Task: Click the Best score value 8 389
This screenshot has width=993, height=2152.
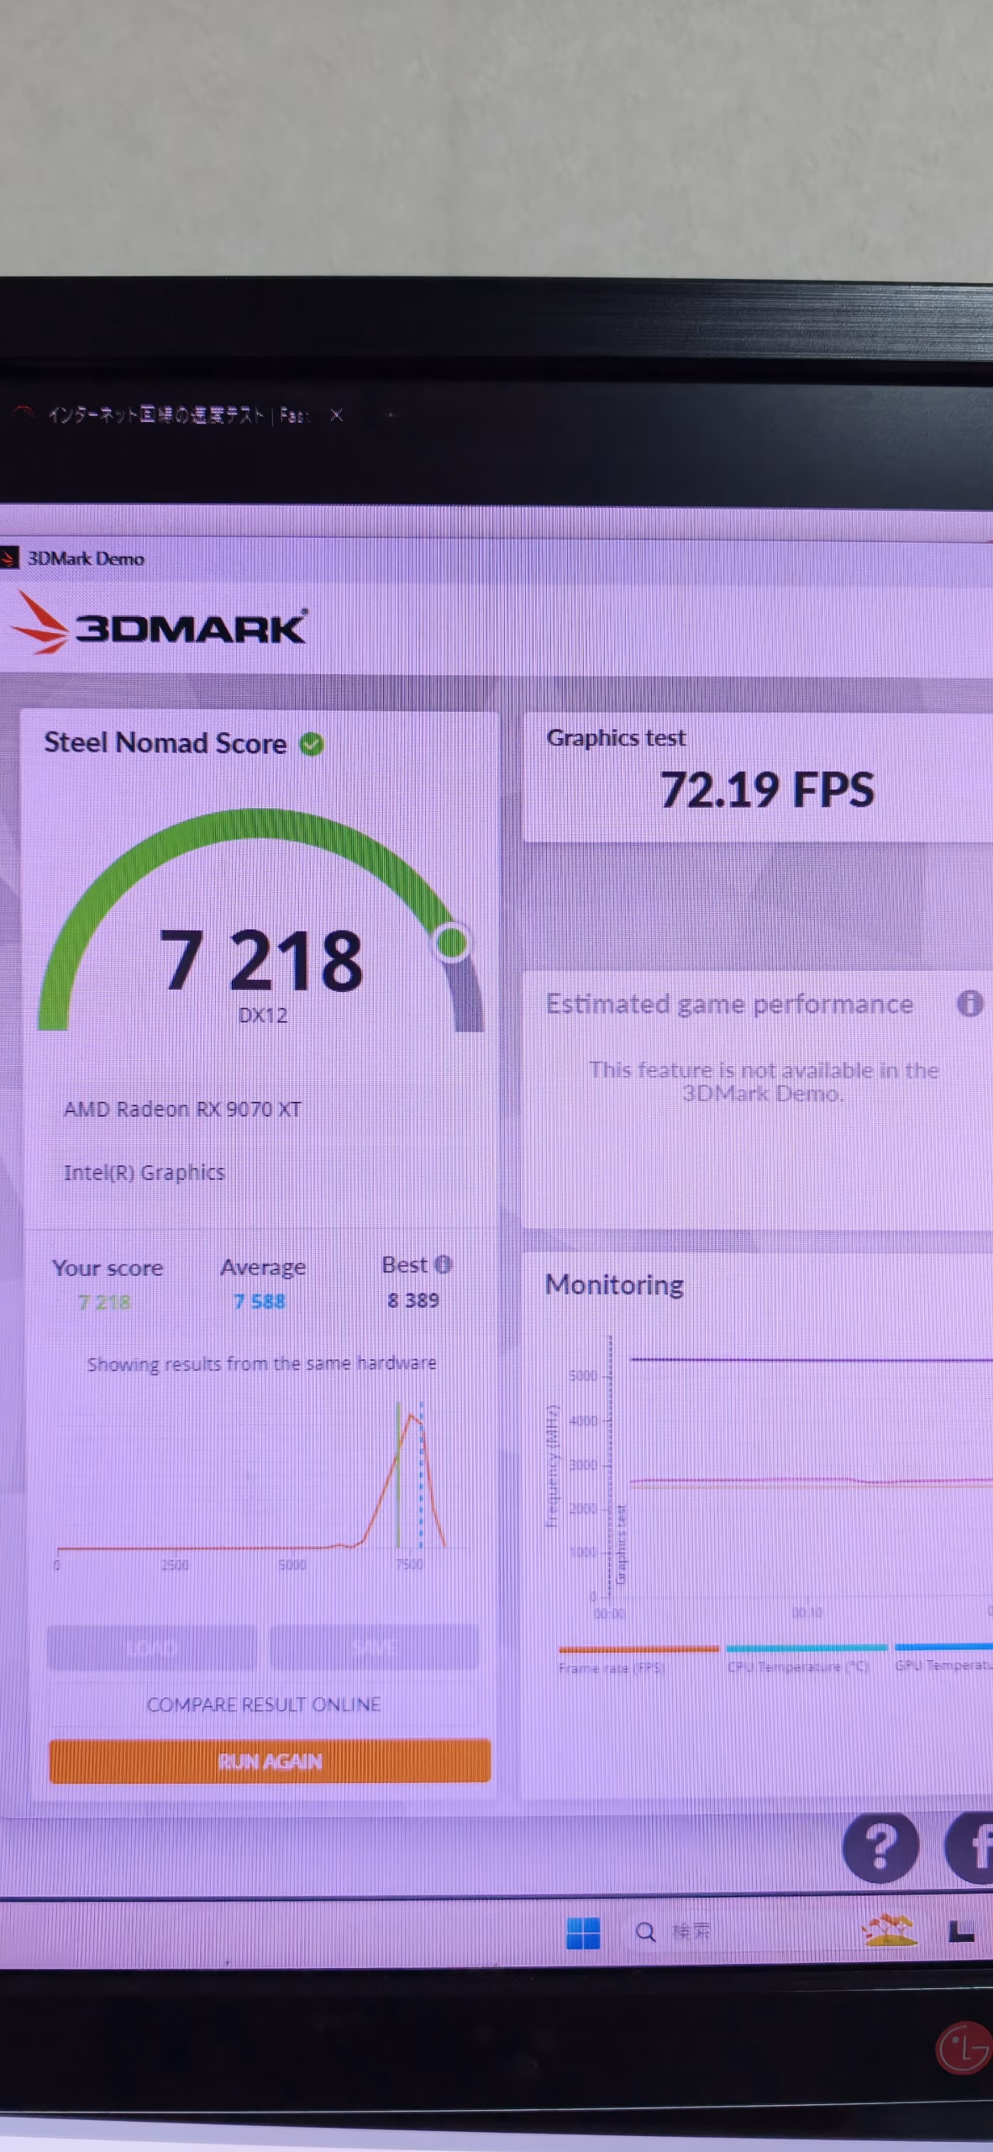Action: [412, 1300]
